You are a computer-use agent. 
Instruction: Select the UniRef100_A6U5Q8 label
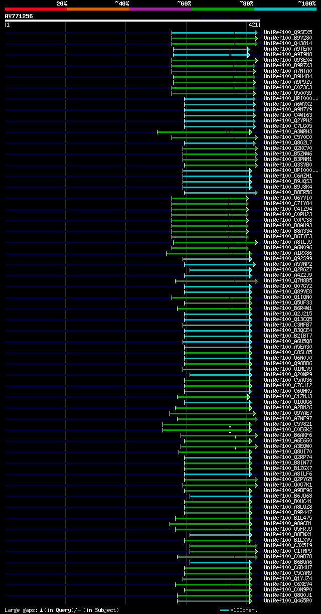288,341
